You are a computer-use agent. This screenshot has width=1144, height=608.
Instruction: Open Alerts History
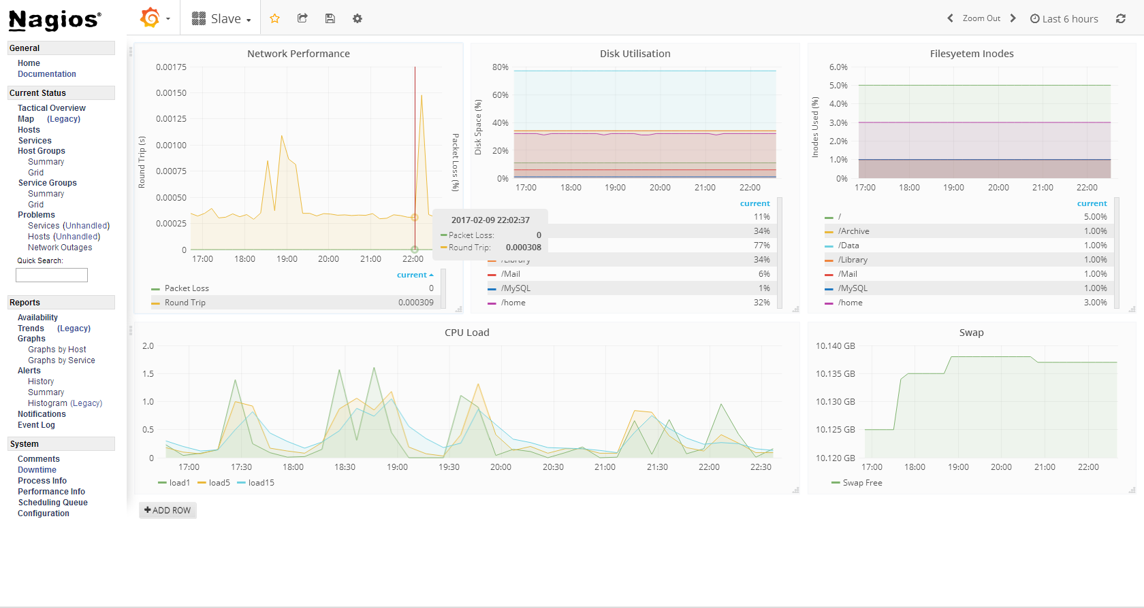point(41,382)
